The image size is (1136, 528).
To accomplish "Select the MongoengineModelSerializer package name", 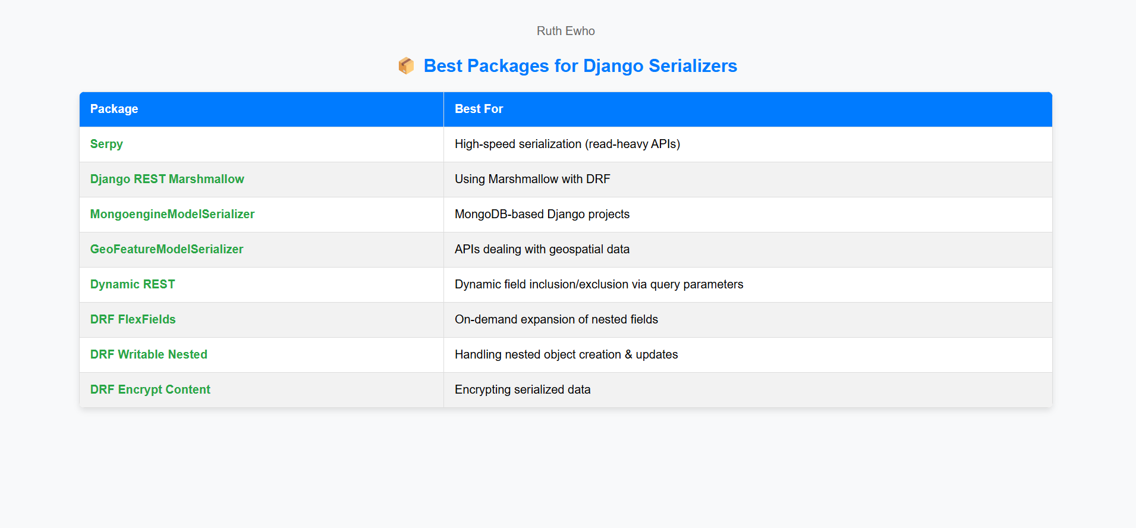I will pyautogui.click(x=172, y=214).
